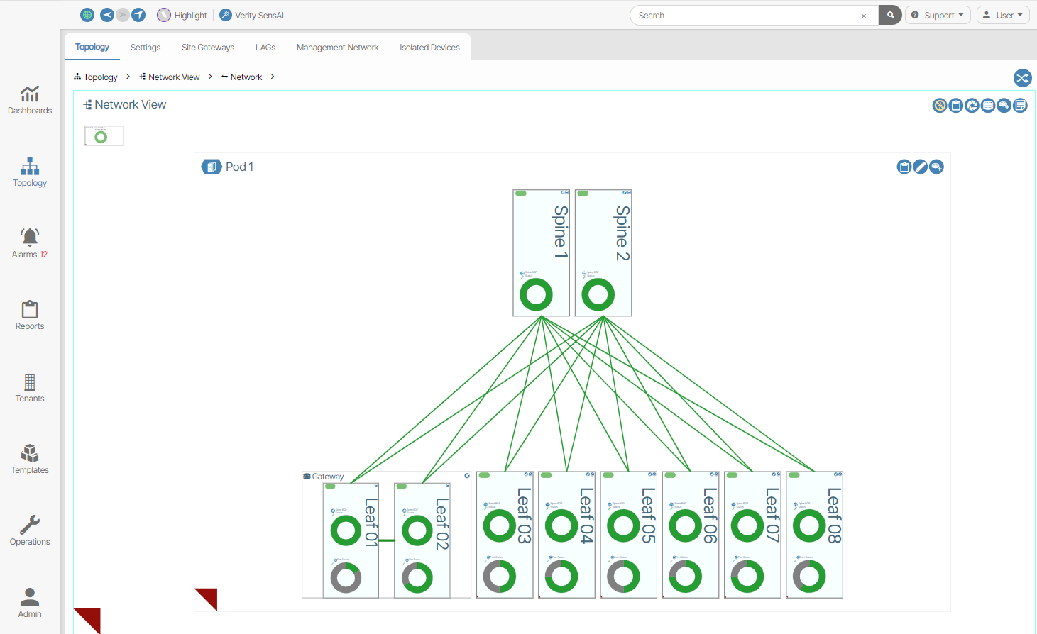This screenshot has height=634, width=1037.
Task: Switch to the LAGs tab
Action: pos(265,48)
